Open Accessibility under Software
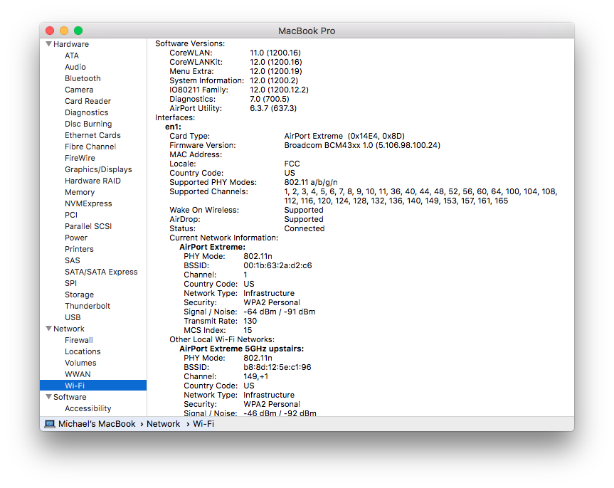Screen dimensions: 614x488 [88, 408]
